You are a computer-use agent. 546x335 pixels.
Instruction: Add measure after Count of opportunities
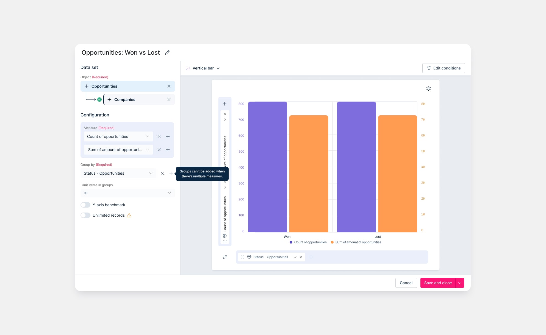coord(168,136)
